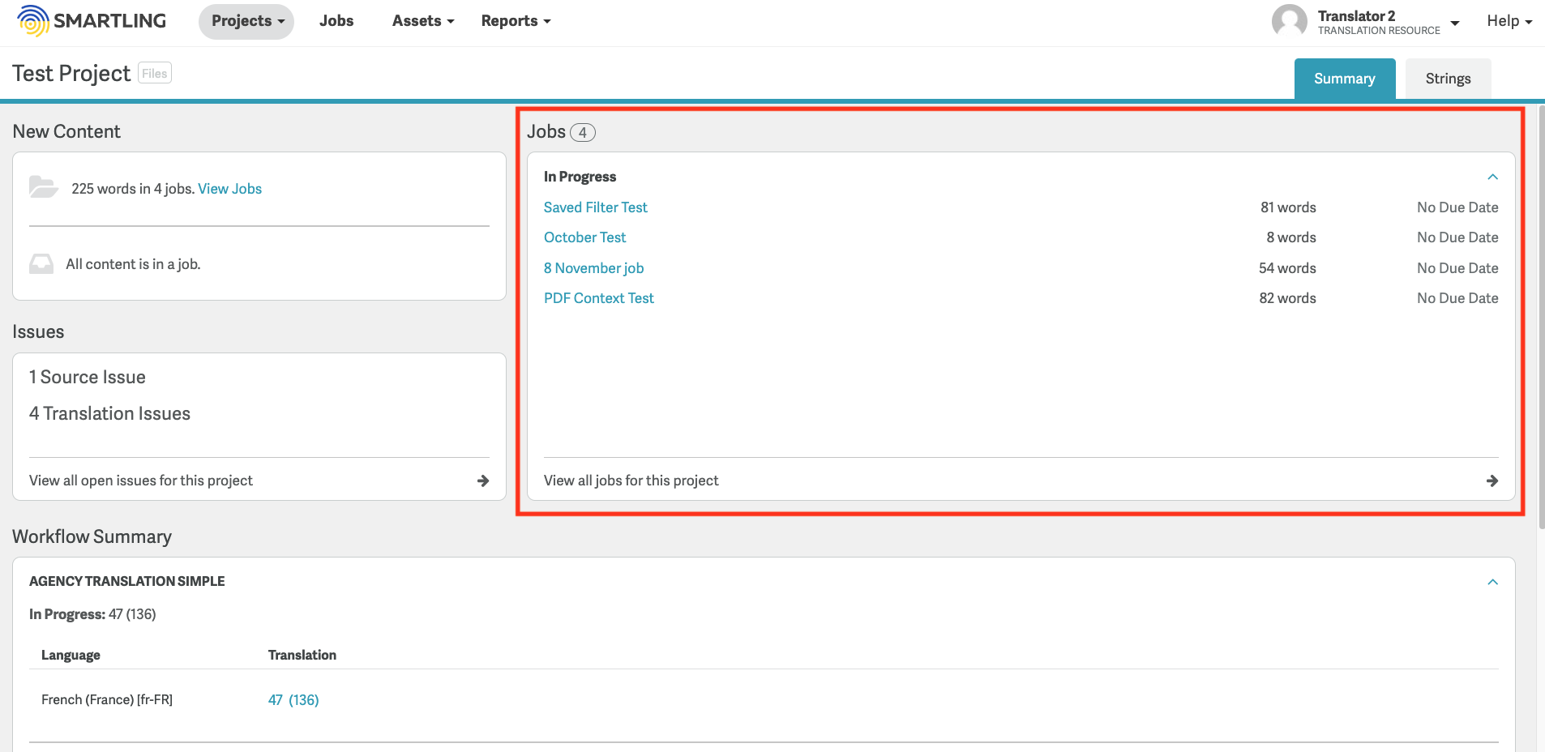Open the Assets dropdown menu
The height and width of the screenshot is (752, 1545).
click(x=423, y=21)
